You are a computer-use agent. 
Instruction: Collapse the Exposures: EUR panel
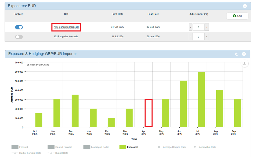(245, 6)
